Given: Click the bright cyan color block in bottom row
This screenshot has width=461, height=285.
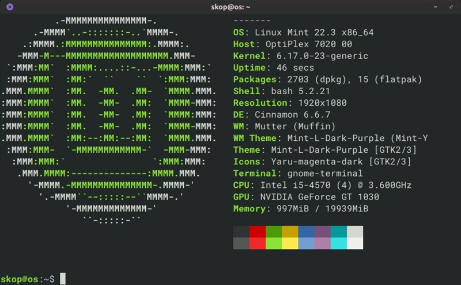Looking at the screenshot, I should 339,244.
